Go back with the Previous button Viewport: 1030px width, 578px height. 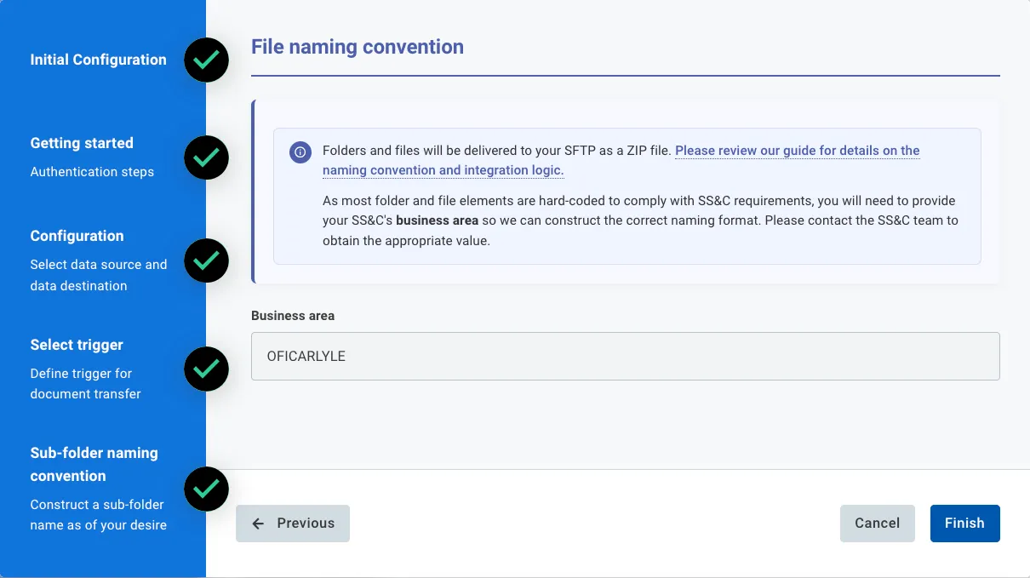(293, 524)
